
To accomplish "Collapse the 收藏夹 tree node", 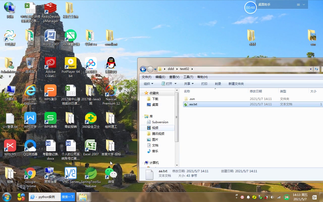I will coord(142,93).
